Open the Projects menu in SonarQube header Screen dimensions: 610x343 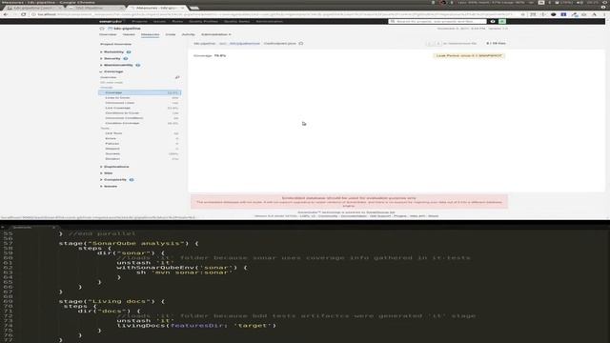pyautogui.click(x=140, y=21)
